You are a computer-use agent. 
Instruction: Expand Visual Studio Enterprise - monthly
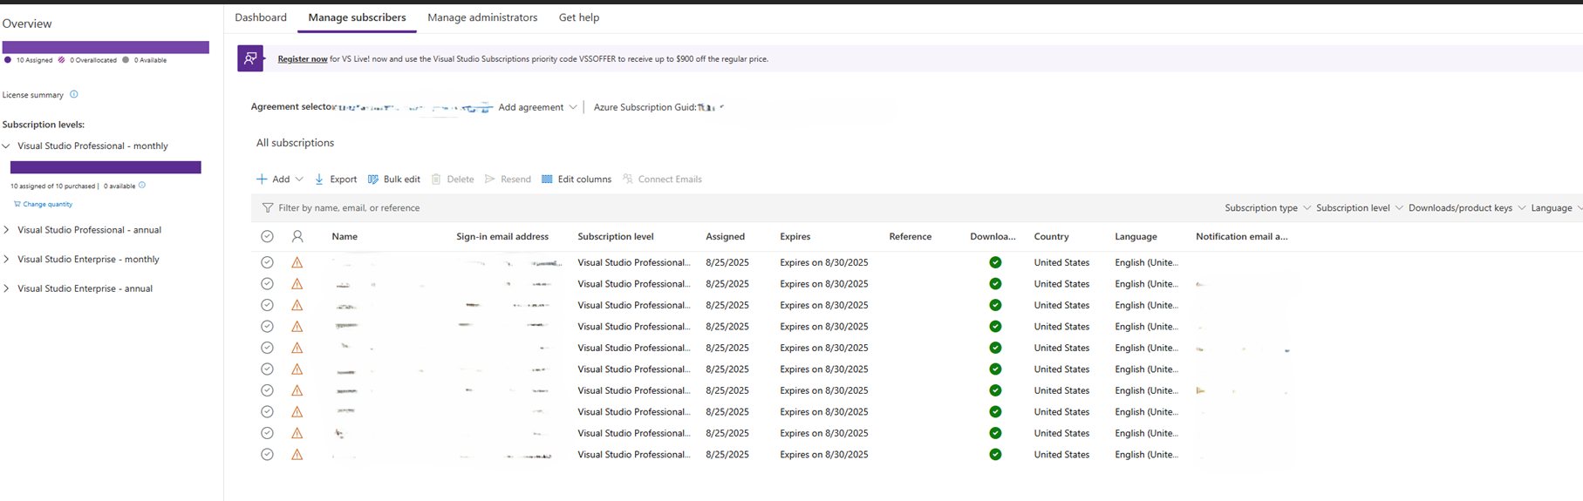[x=7, y=260]
